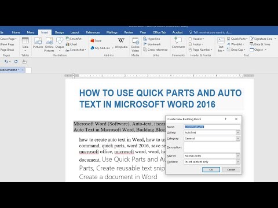Open the Footer dropdown
The width and height of the screenshot is (278, 208).
196,44
